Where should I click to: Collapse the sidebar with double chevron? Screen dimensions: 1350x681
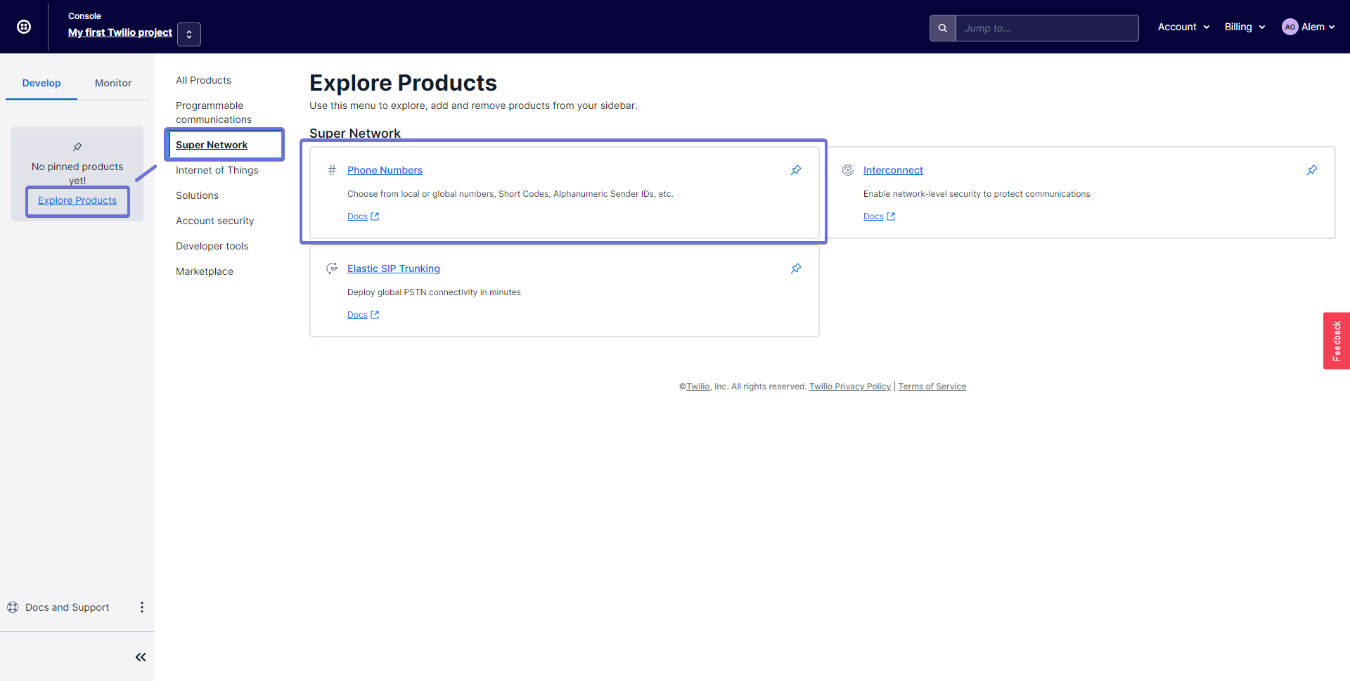(141, 657)
